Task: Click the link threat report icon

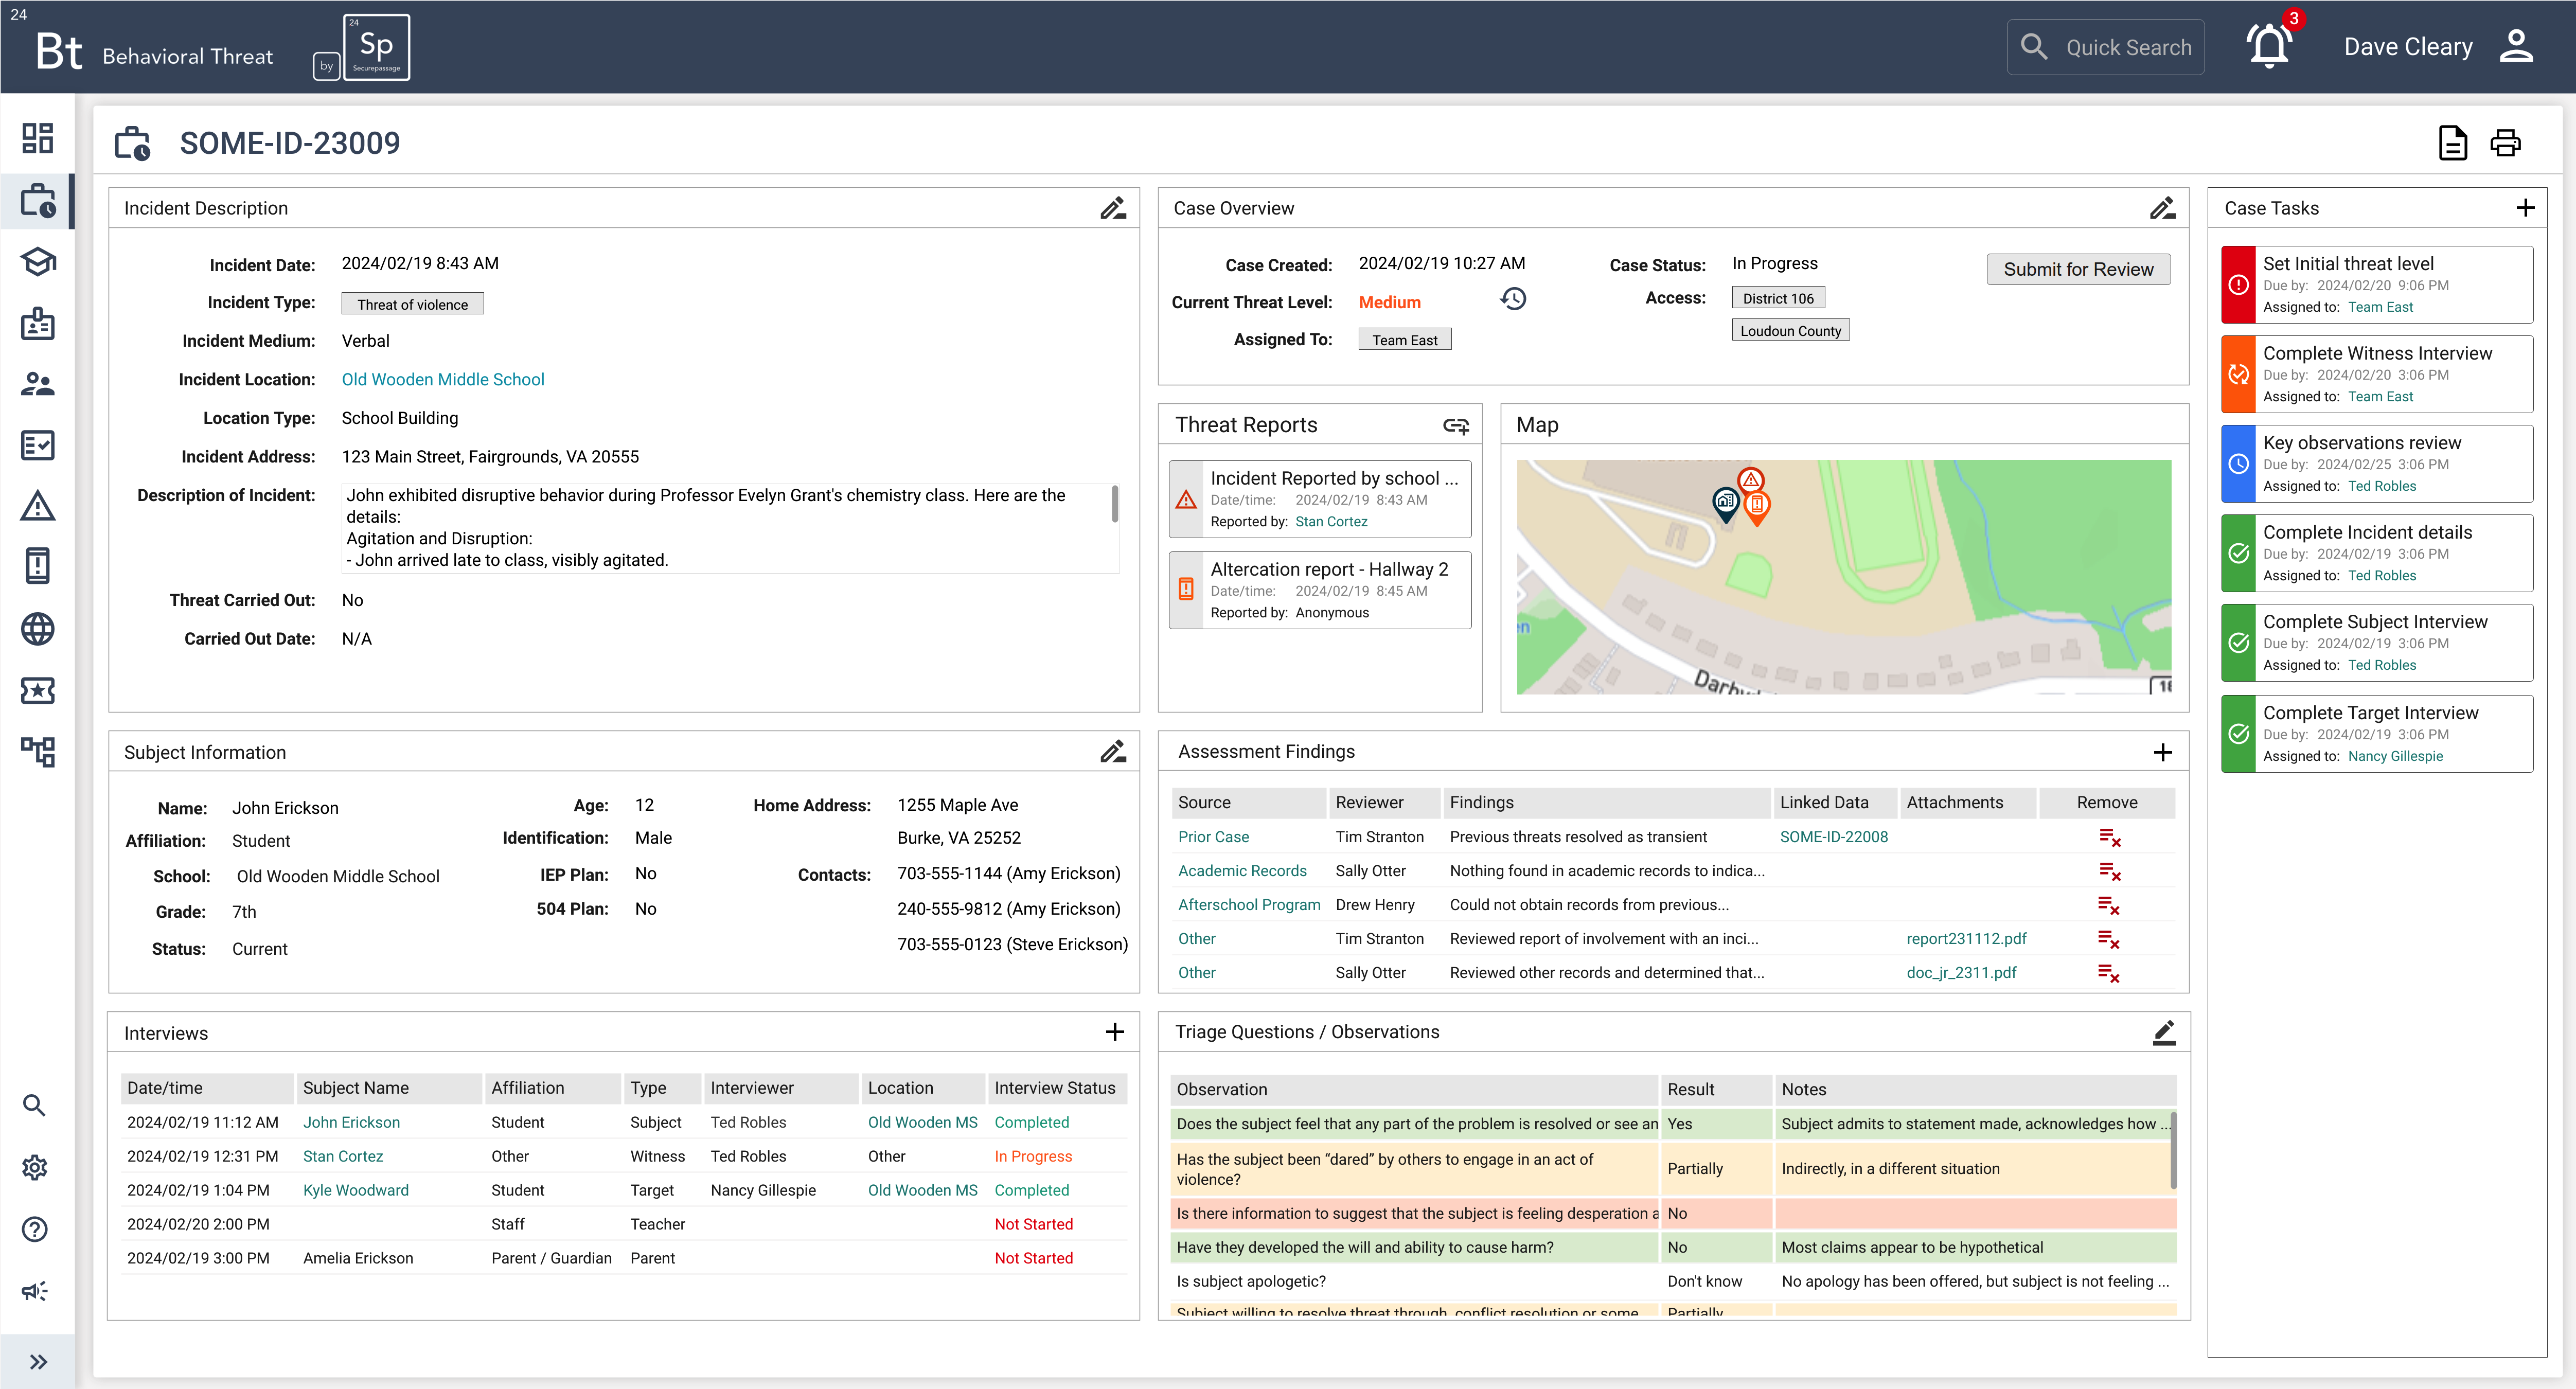Action: click(1455, 426)
